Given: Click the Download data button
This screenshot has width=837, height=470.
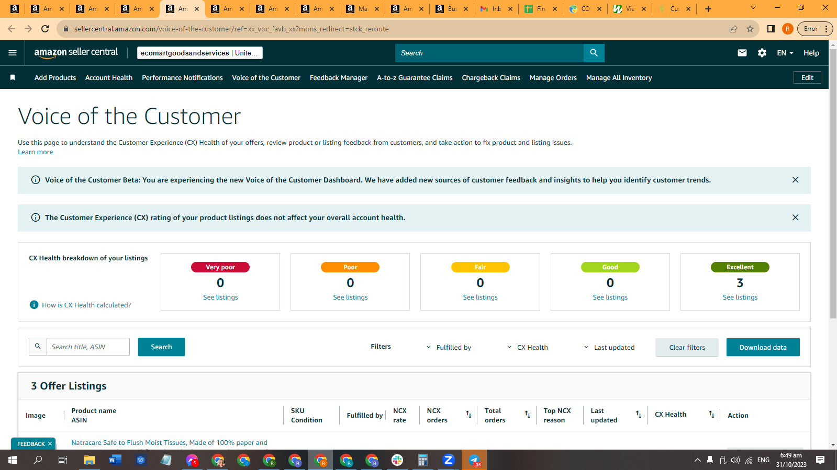Looking at the screenshot, I should 763,347.
